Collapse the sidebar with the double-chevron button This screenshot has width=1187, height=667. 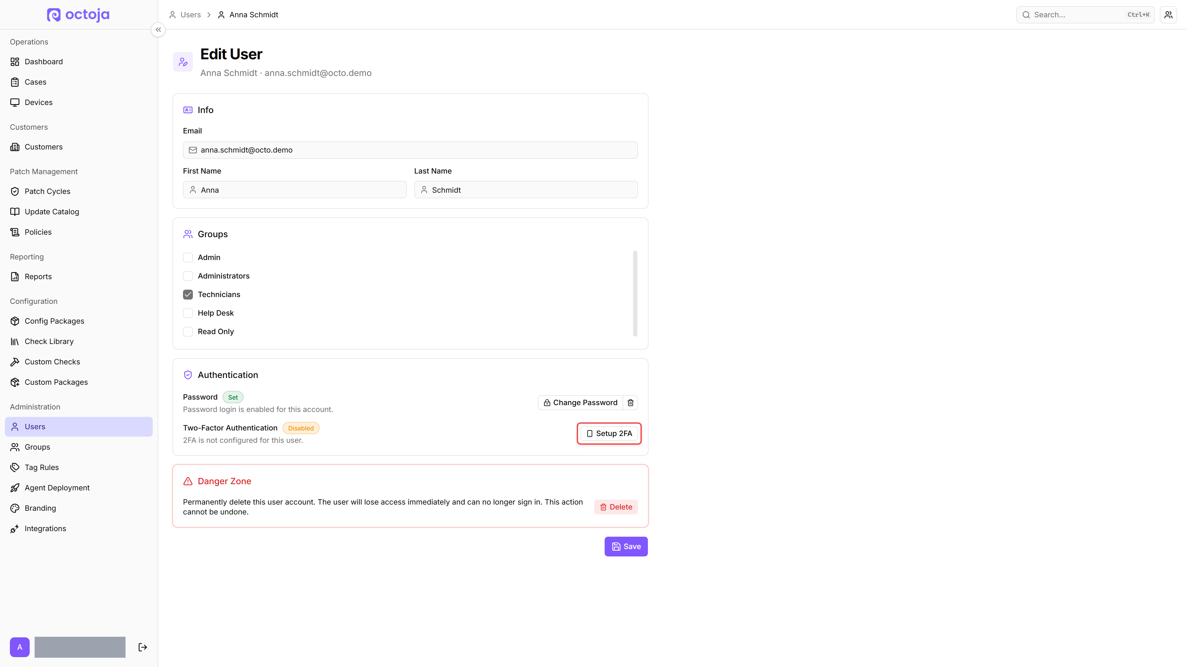click(x=158, y=29)
